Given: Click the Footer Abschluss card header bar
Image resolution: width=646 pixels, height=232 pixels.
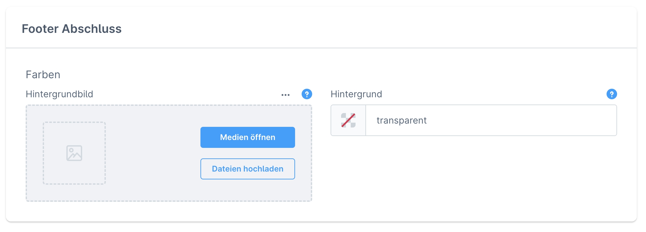Looking at the screenshot, I should tap(361, 28).
